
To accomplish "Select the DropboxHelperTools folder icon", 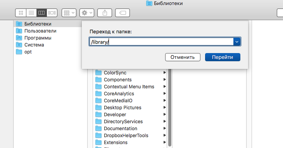I will [98, 135].
